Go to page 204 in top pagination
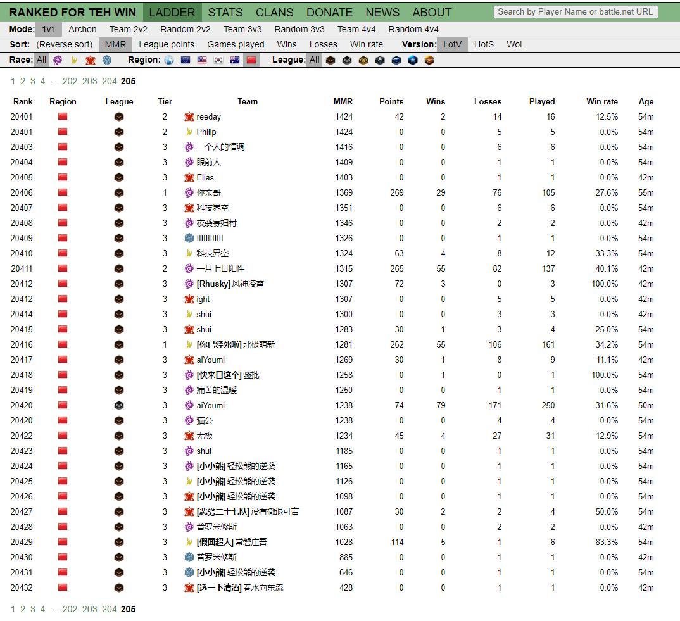The image size is (680, 621). [x=110, y=81]
